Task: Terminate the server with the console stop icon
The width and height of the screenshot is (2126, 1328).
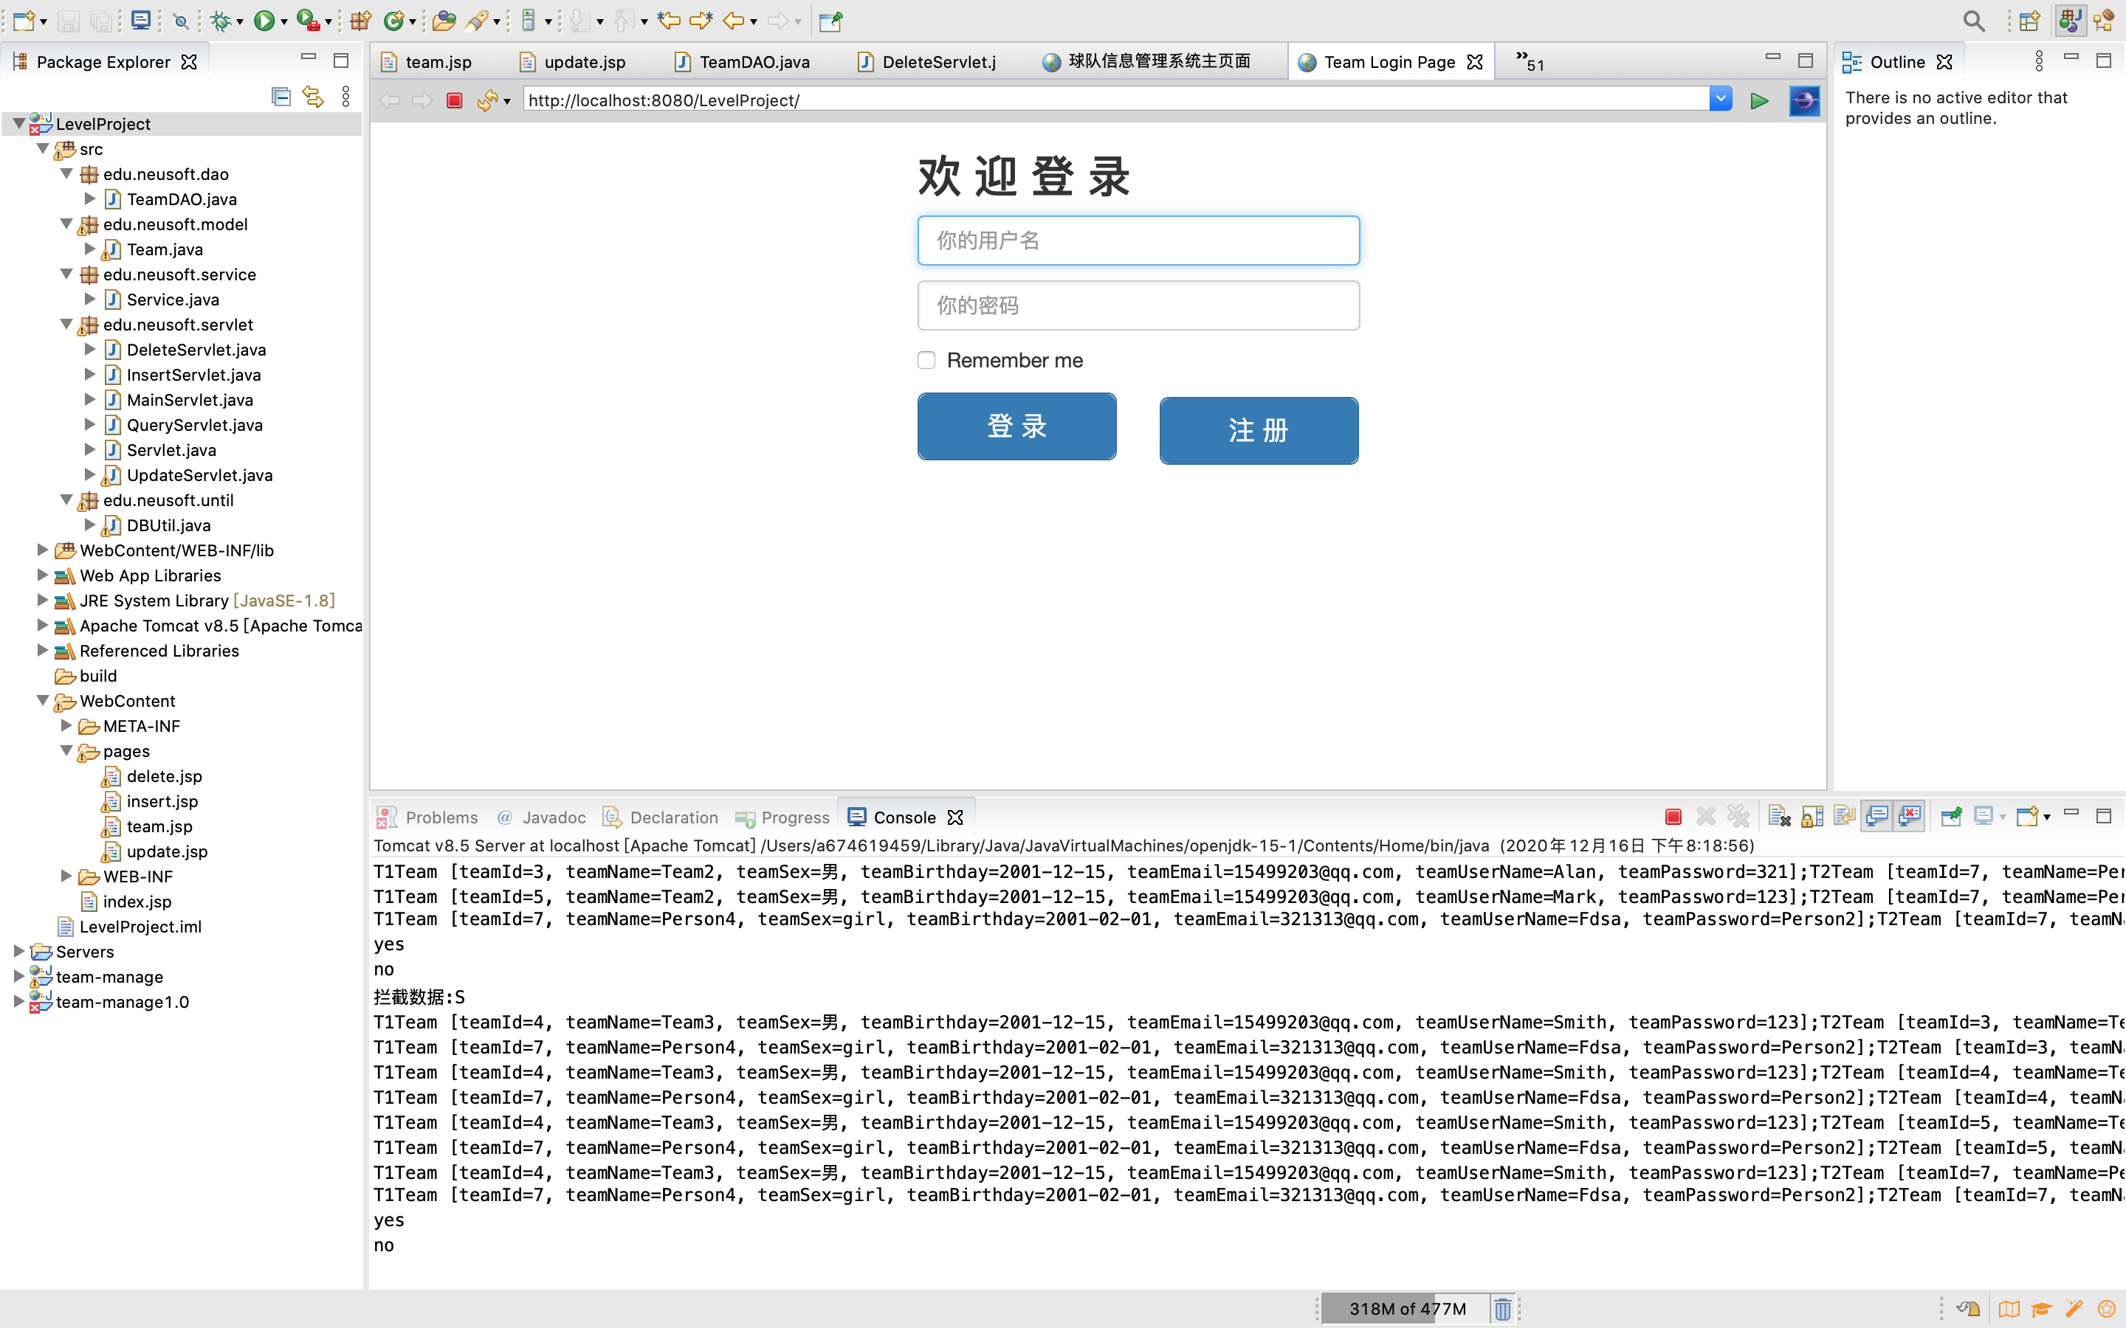Action: (1673, 817)
